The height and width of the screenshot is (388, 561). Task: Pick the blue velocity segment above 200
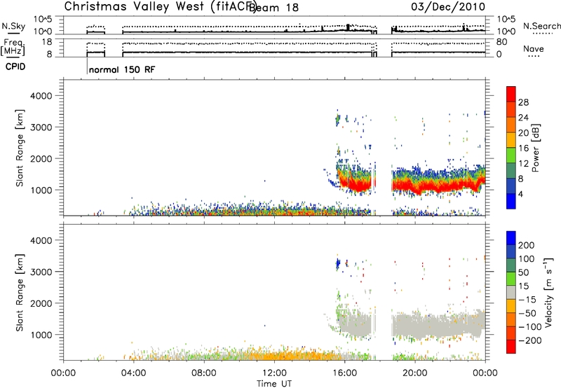(511, 238)
